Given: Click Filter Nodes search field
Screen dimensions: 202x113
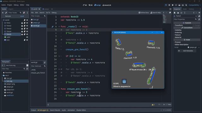Looking at the screenshot, I should pyautogui.click(x=15, y=13).
